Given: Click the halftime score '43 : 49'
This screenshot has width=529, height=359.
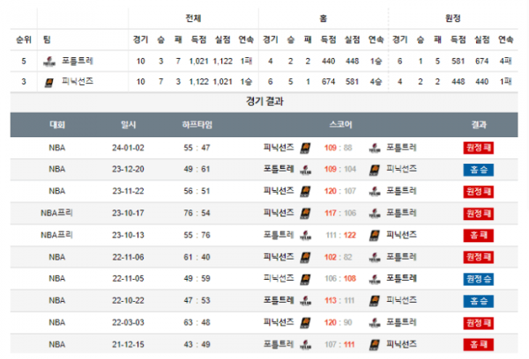Looking at the screenshot, I should coord(197,345).
